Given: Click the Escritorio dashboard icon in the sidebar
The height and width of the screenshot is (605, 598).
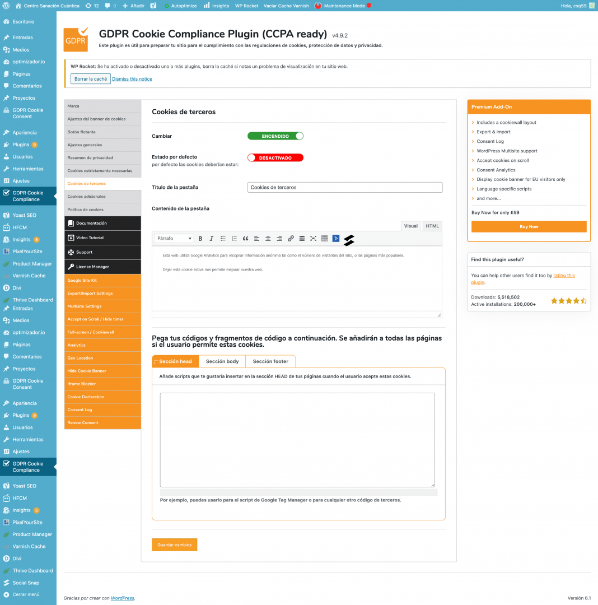Looking at the screenshot, I should [6, 22].
